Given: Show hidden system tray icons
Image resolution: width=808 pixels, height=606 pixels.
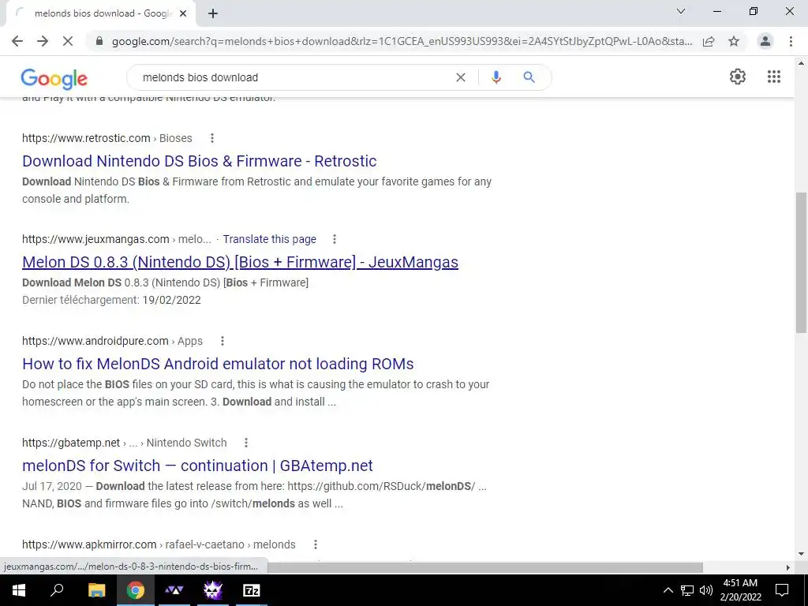Looking at the screenshot, I should click(x=668, y=590).
